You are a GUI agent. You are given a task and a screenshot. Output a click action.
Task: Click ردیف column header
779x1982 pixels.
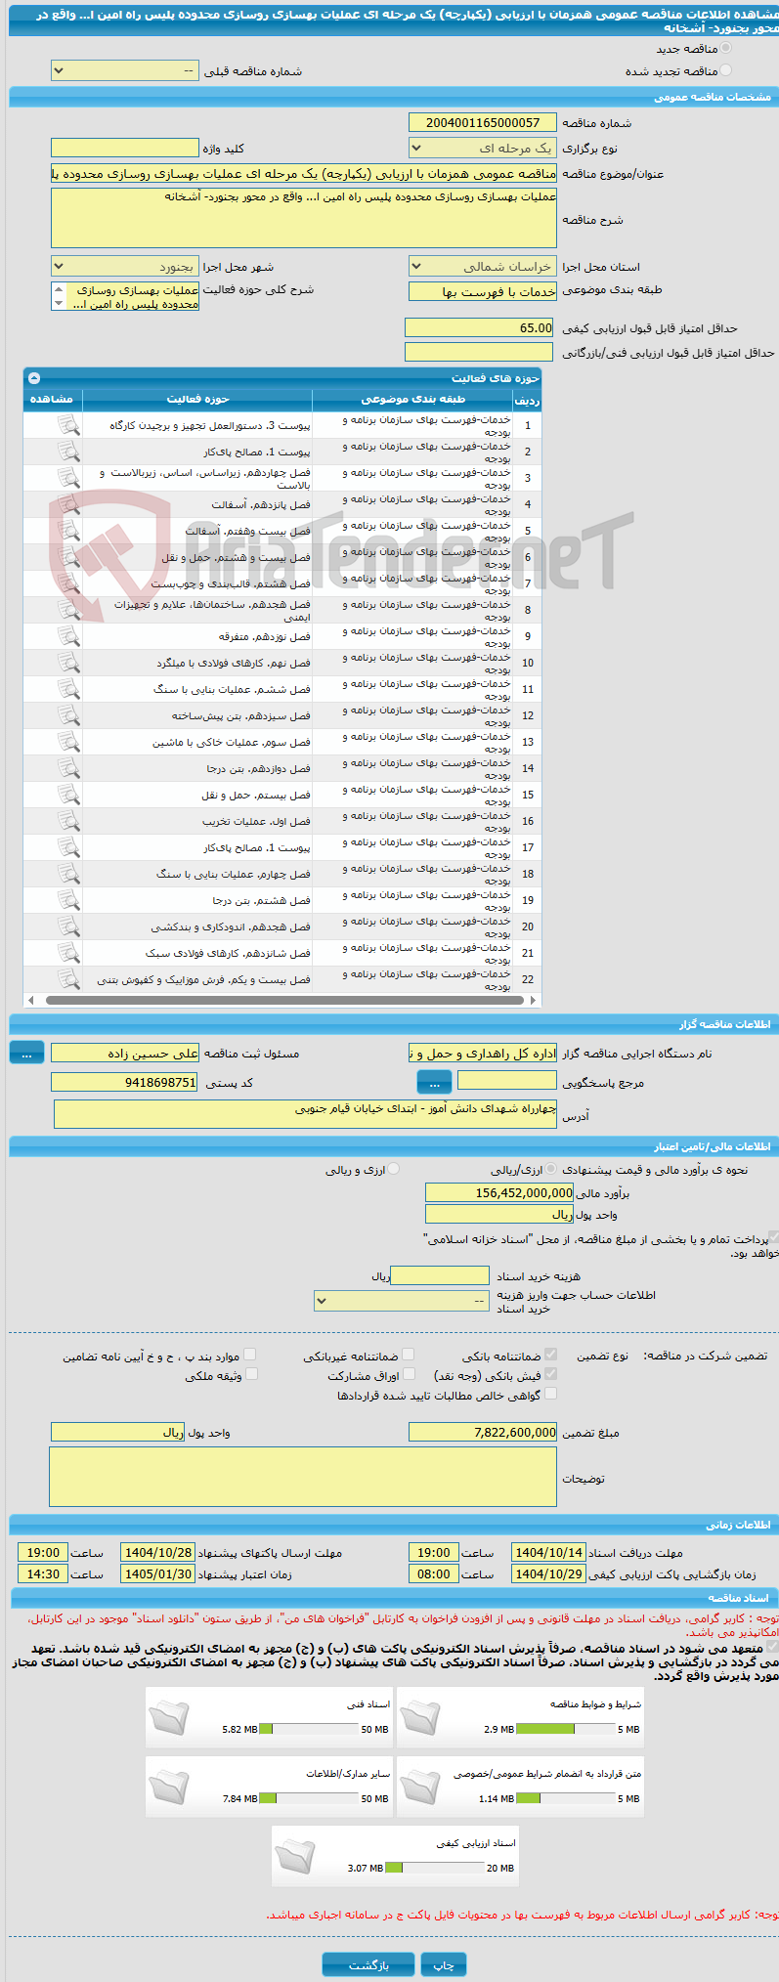click(527, 400)
